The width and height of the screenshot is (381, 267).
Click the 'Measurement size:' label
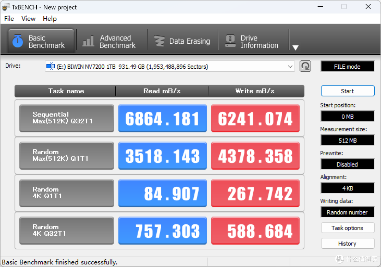[344, 129]
